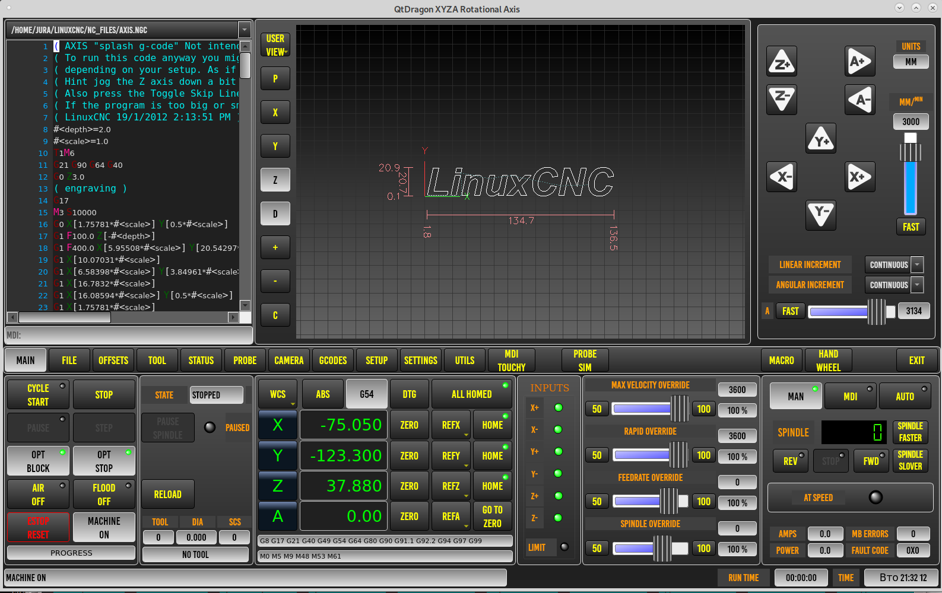Switch preview to P perspective view
Viewport: 942px width, 593px height.
(x=275, y=78)
